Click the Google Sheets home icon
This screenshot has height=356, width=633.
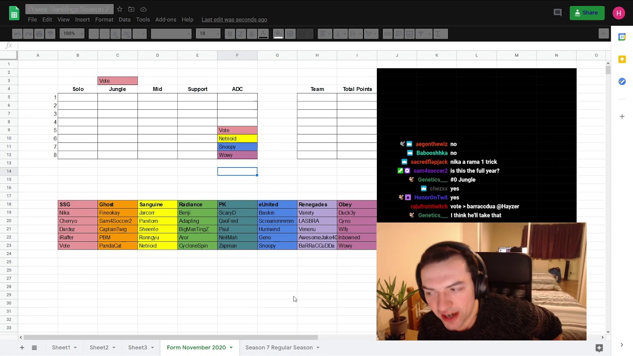(14, 13)
